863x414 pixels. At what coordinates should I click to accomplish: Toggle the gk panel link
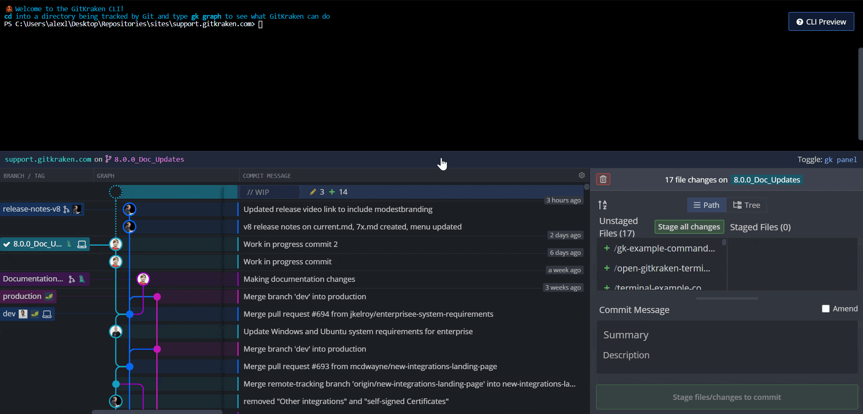[x=840, y=160]
